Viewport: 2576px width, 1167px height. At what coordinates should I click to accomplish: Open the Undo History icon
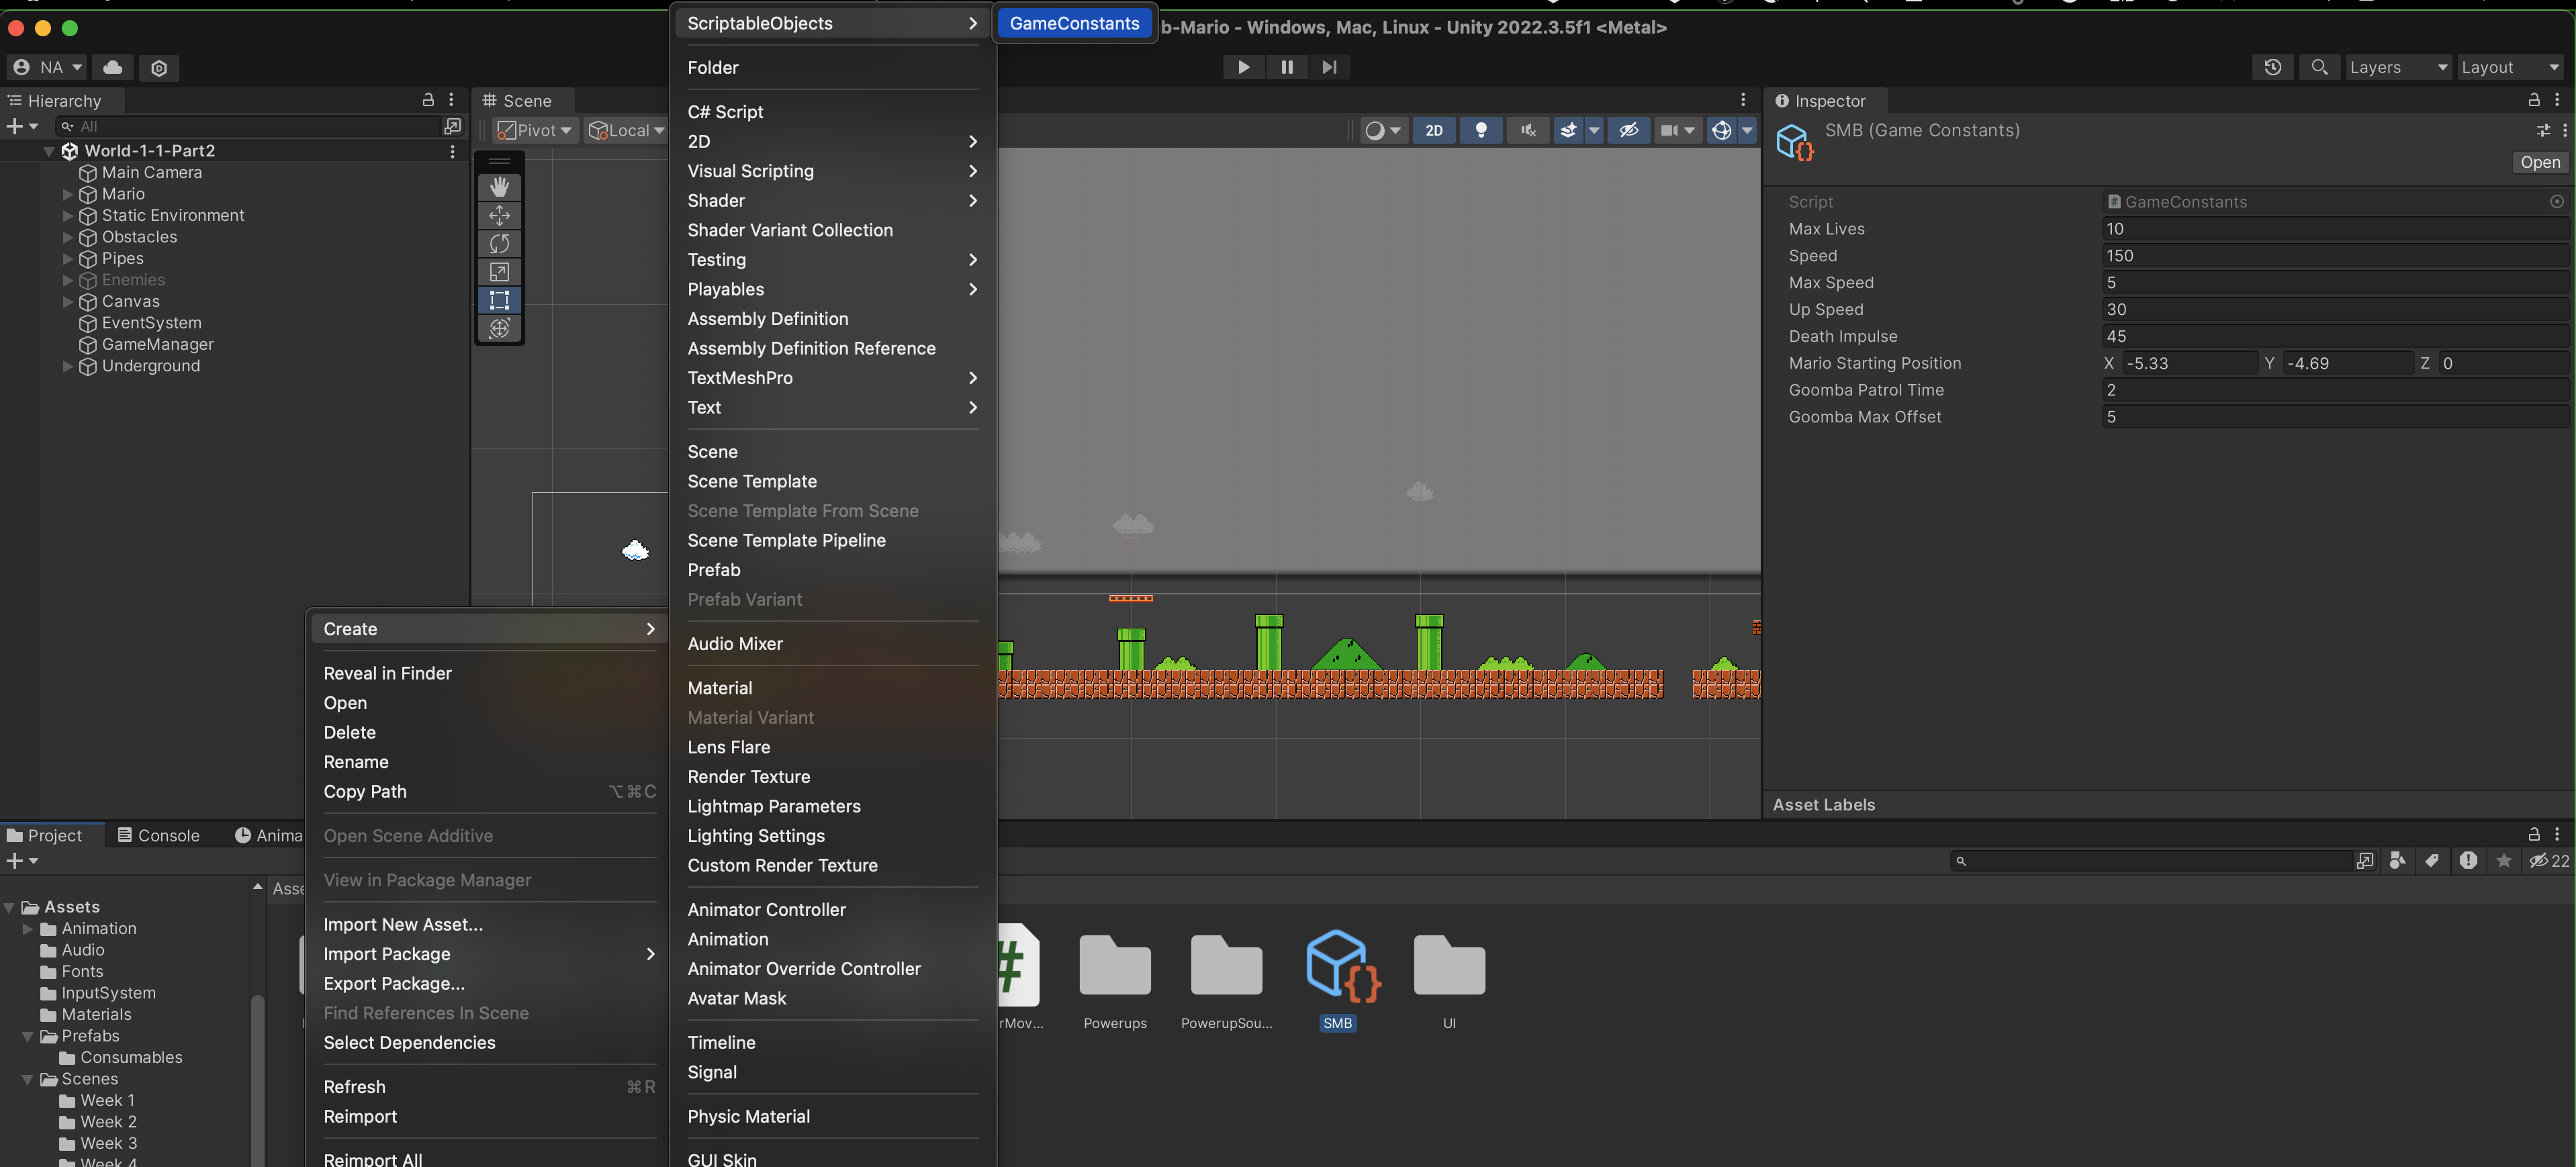pyautogui.click(x=2273, y=67)
